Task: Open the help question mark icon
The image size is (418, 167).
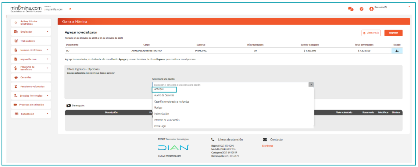Action: tap(361, 9)
